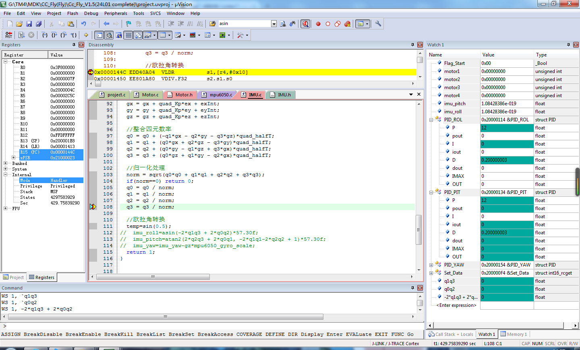Open the asin search combo box dropdown
Screen dimensions: 580x350
coord(274,24)
